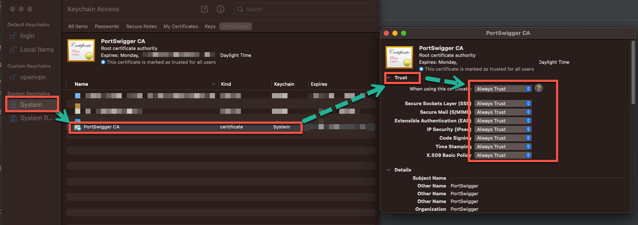638x225 pixels.
Task: Click the search magnifier icon
Action: [x=240, y=9]
